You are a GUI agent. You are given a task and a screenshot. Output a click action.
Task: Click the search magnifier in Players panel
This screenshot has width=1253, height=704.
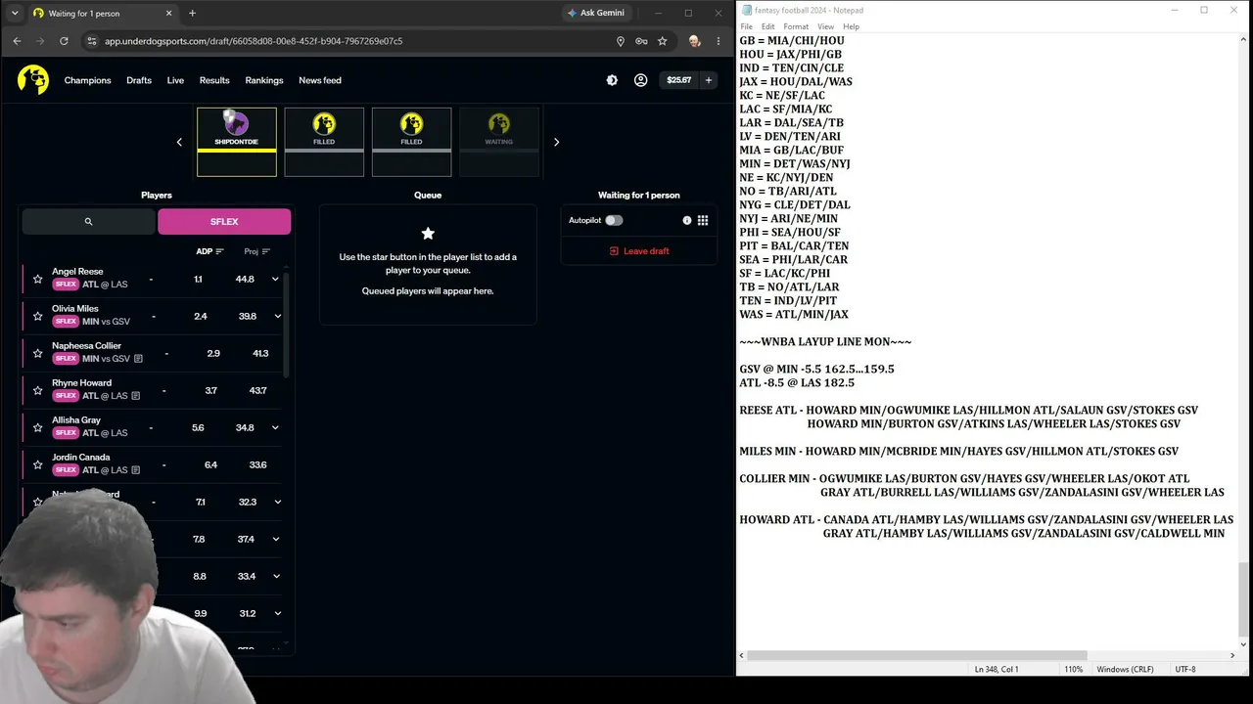88,222
